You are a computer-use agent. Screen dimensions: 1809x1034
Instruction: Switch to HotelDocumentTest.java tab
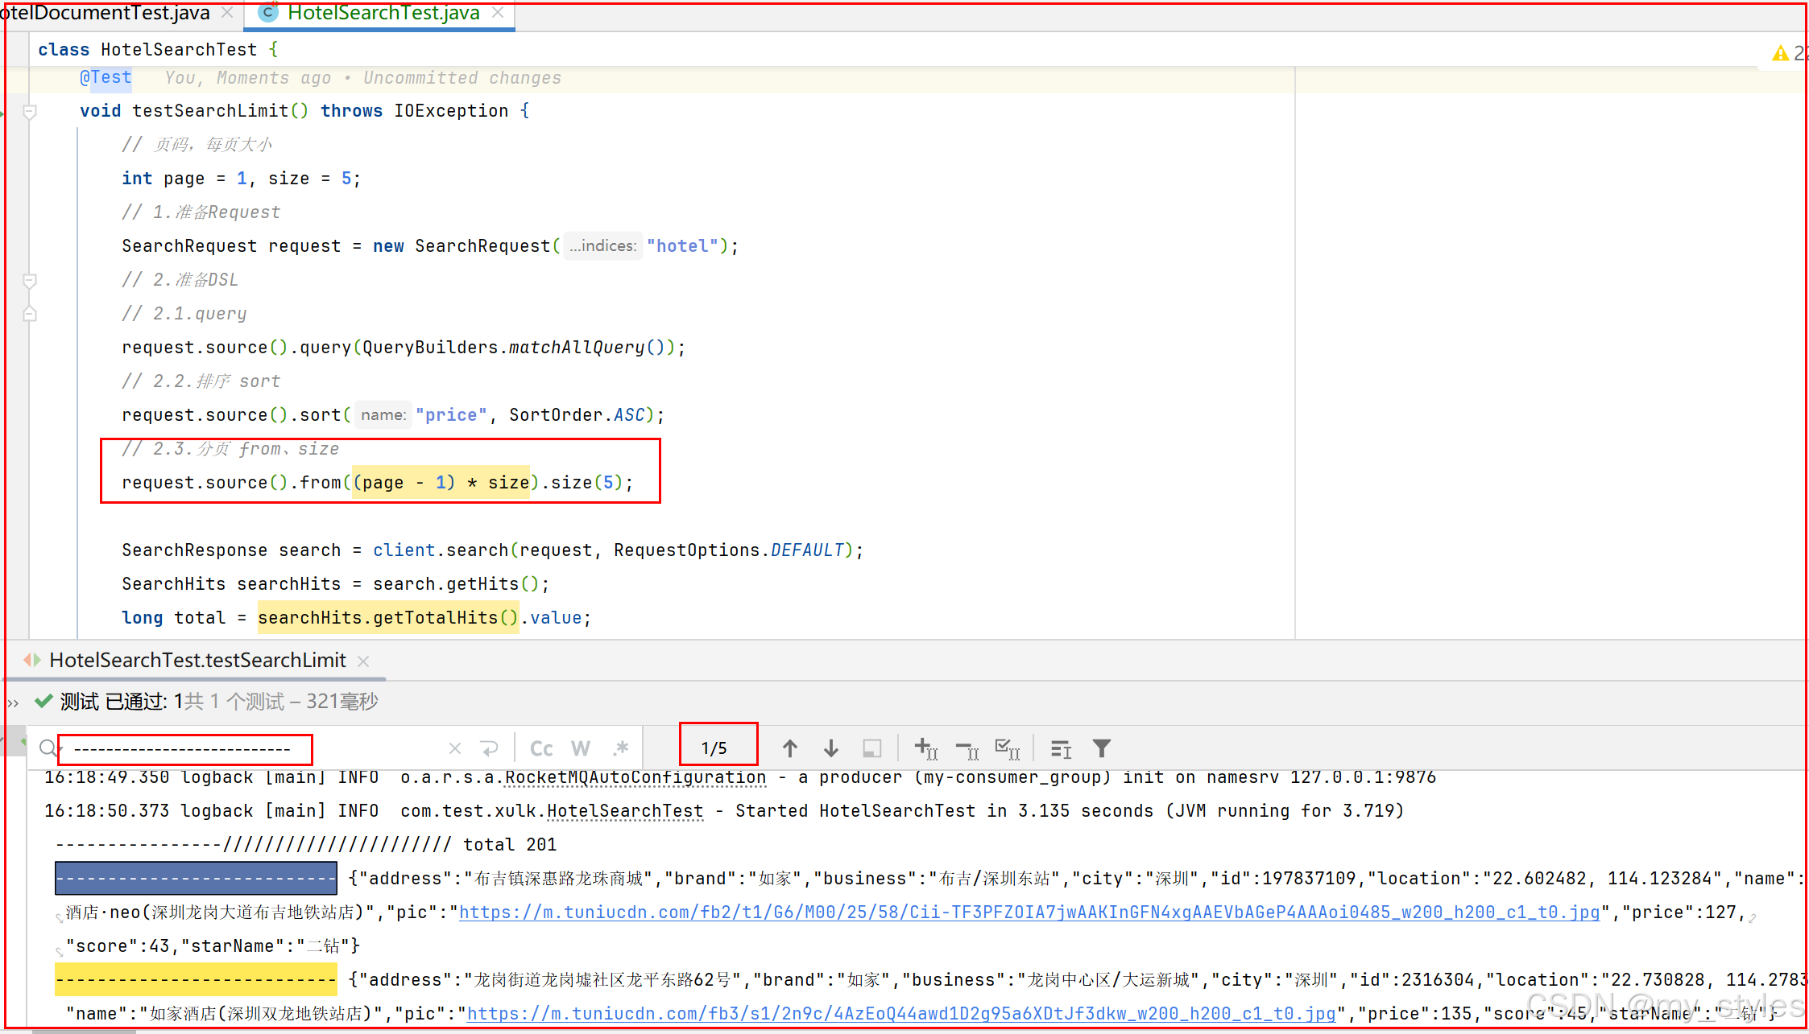(x=105, y=13)
